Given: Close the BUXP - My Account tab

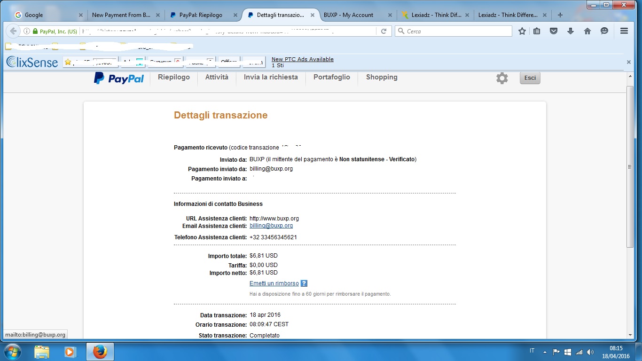Looking at the screenshot, I should point(390,15).
